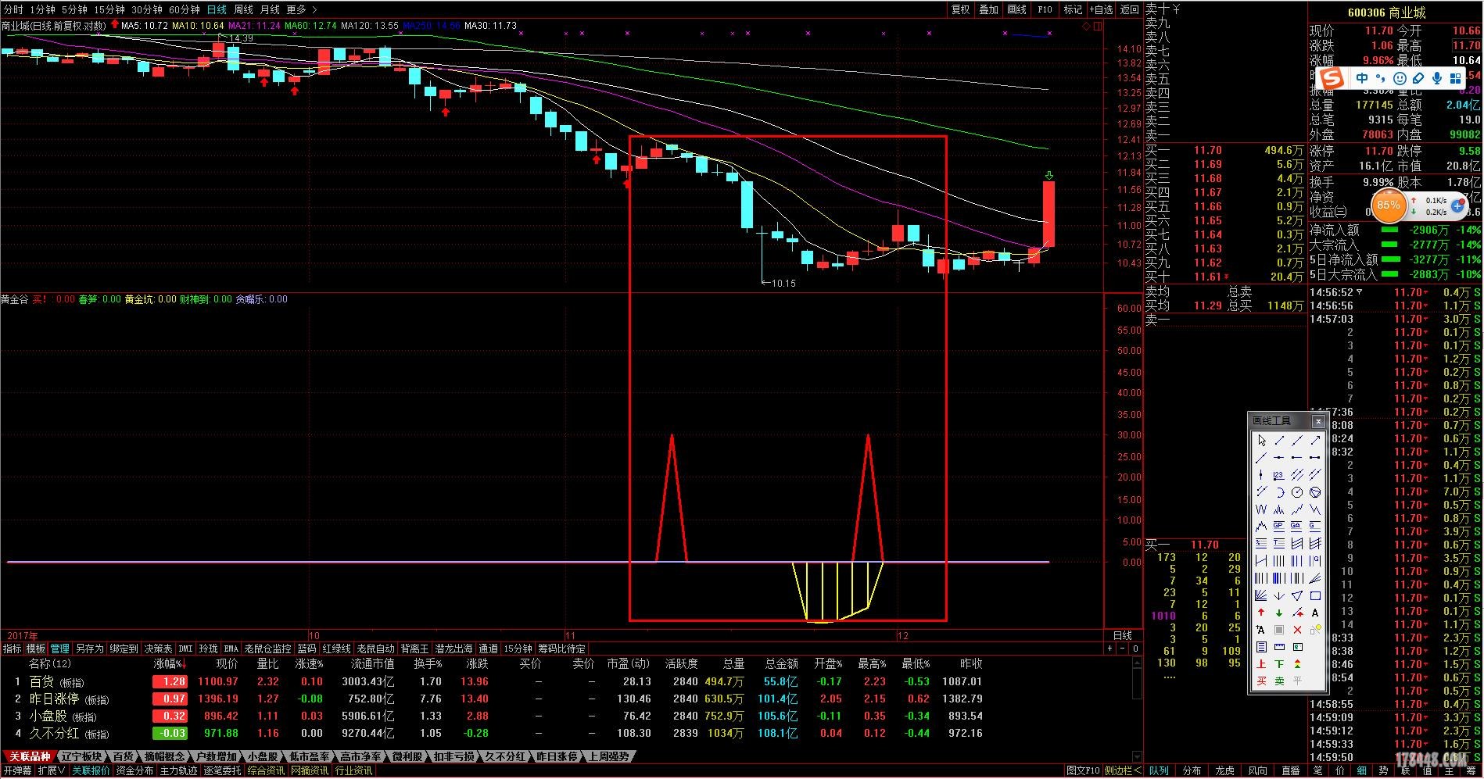1484x779 pixels.
Task: Select the triangle drawing tool
Action: click(x=1297, y=595)
